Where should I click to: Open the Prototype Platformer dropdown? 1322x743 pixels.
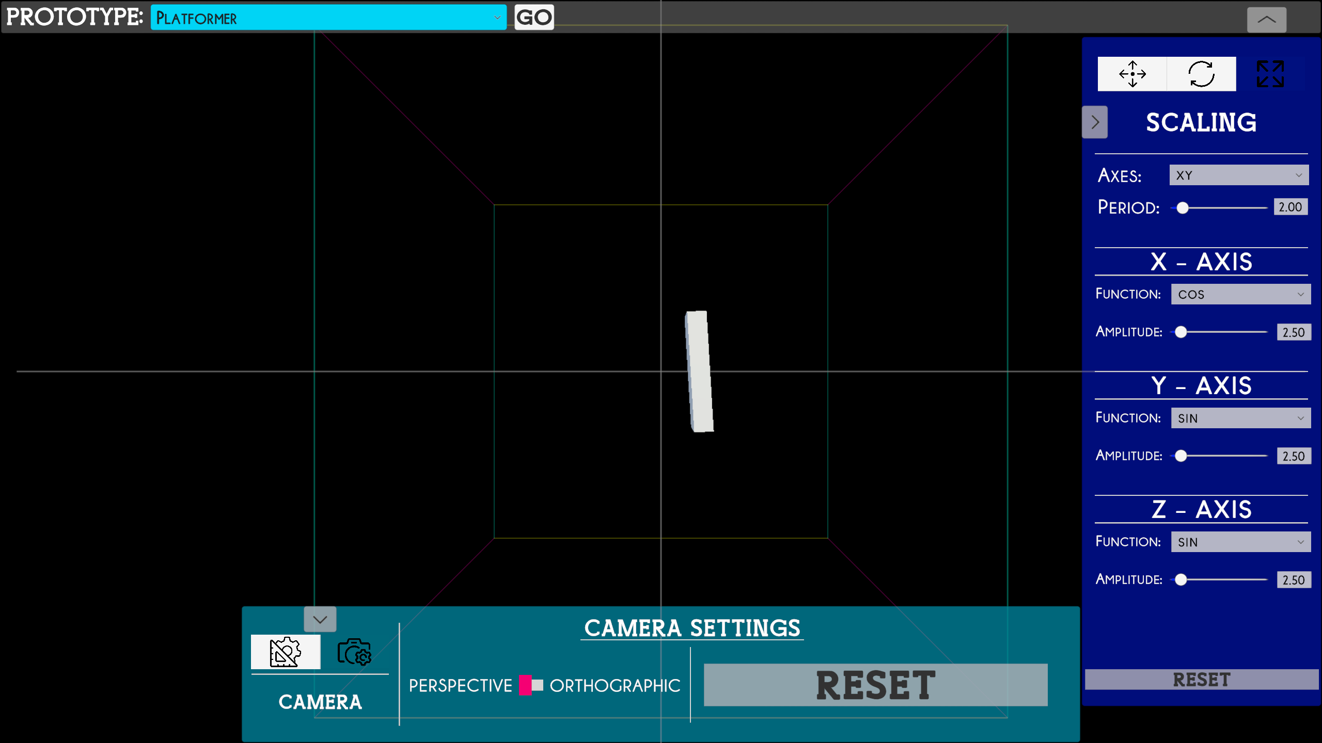(328, 18)
